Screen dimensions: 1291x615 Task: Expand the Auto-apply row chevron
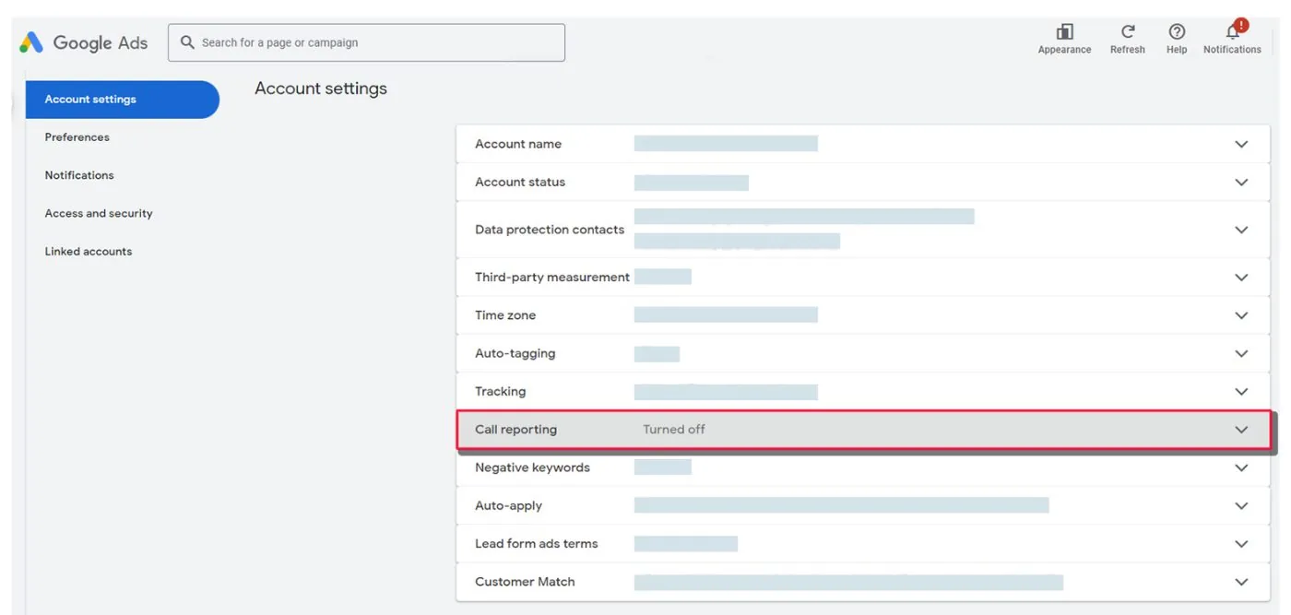click(x=1241, y=506)
